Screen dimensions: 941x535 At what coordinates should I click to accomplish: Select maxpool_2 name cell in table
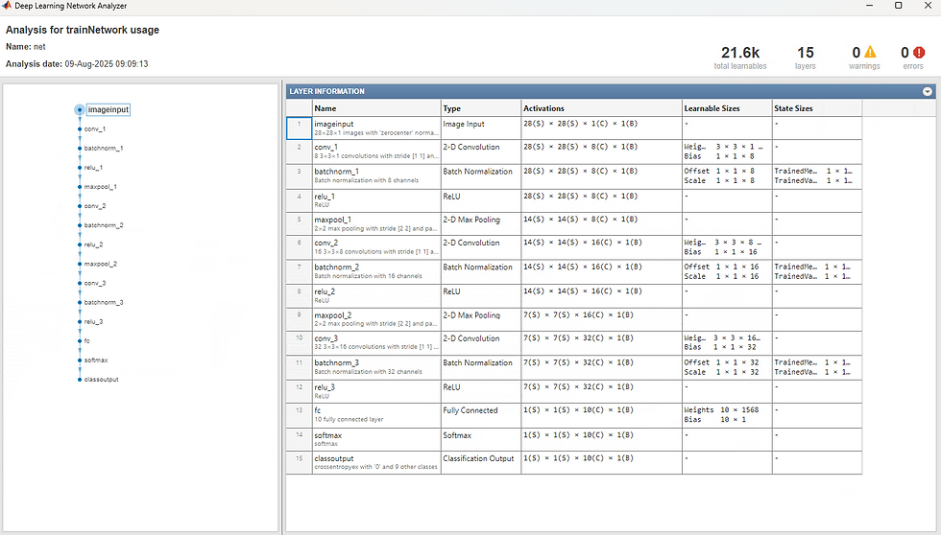376,319
